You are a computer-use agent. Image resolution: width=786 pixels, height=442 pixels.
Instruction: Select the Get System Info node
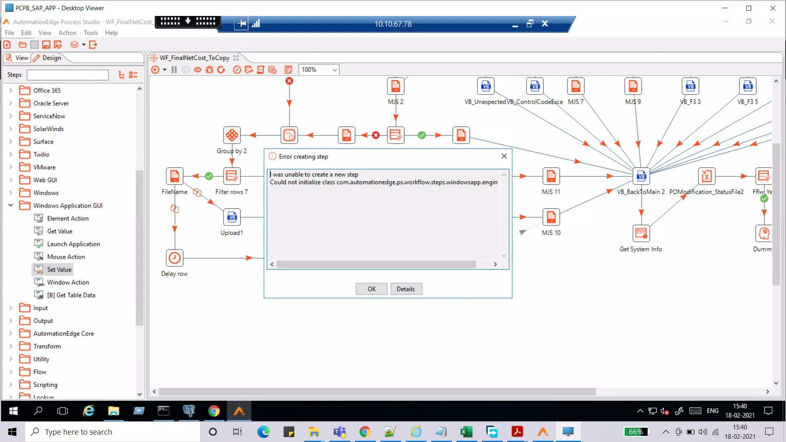pyautogui.click(x=641, y=233)
